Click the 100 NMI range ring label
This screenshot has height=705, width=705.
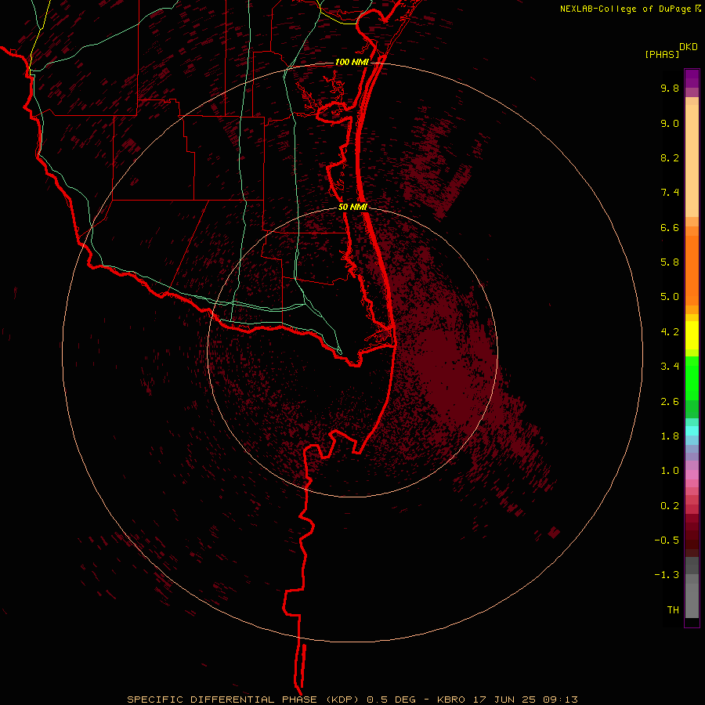point(352,62)
